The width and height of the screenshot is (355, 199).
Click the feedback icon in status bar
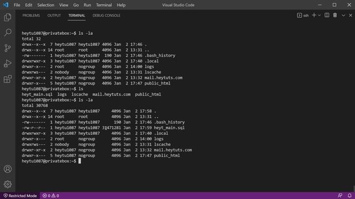coord(340,196)
